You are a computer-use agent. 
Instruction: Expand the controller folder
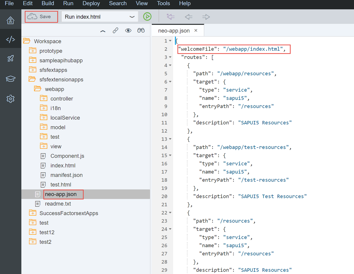(44, 98)
